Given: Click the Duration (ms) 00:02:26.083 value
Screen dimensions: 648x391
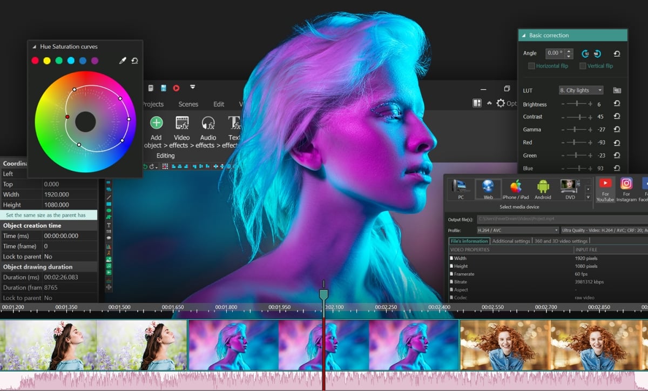Looking at the screenshot, I should coord(70,277).
